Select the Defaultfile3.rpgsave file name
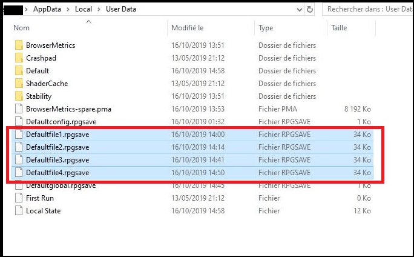Screen dimensions: 414x257 click(57, 160)
